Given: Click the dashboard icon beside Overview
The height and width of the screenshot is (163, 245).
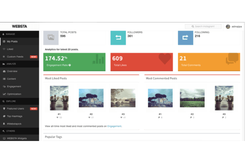Looking at the screenshot, I should pyautogui.click(x=4, y=71).
